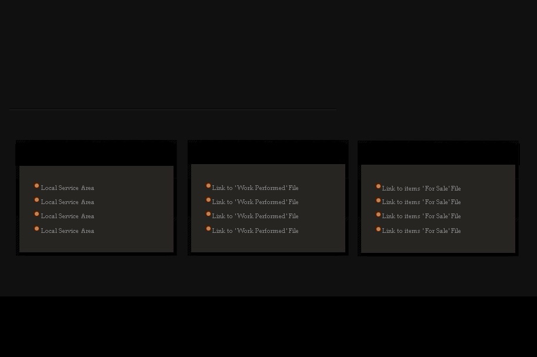Click orange bullet beside first 'For Sale' link

(x=378, y=186)
